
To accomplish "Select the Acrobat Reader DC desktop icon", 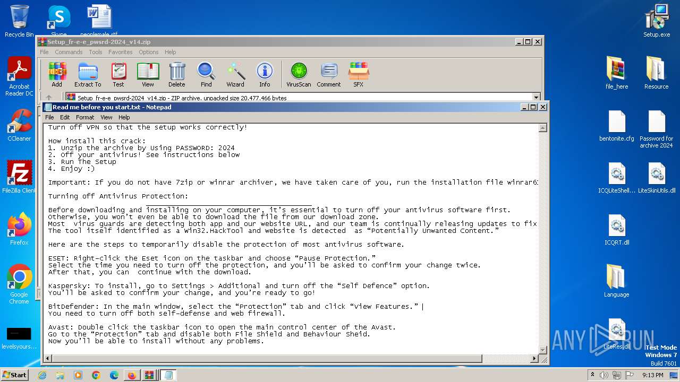I will pyautogui.click(x=19, y=77).
